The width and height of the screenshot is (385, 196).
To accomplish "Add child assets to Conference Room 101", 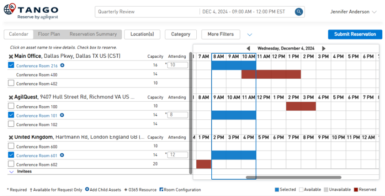I will pyautogui.click(x=62, y=115).
